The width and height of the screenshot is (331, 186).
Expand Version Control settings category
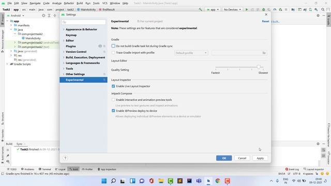click(x=64, y=52)
